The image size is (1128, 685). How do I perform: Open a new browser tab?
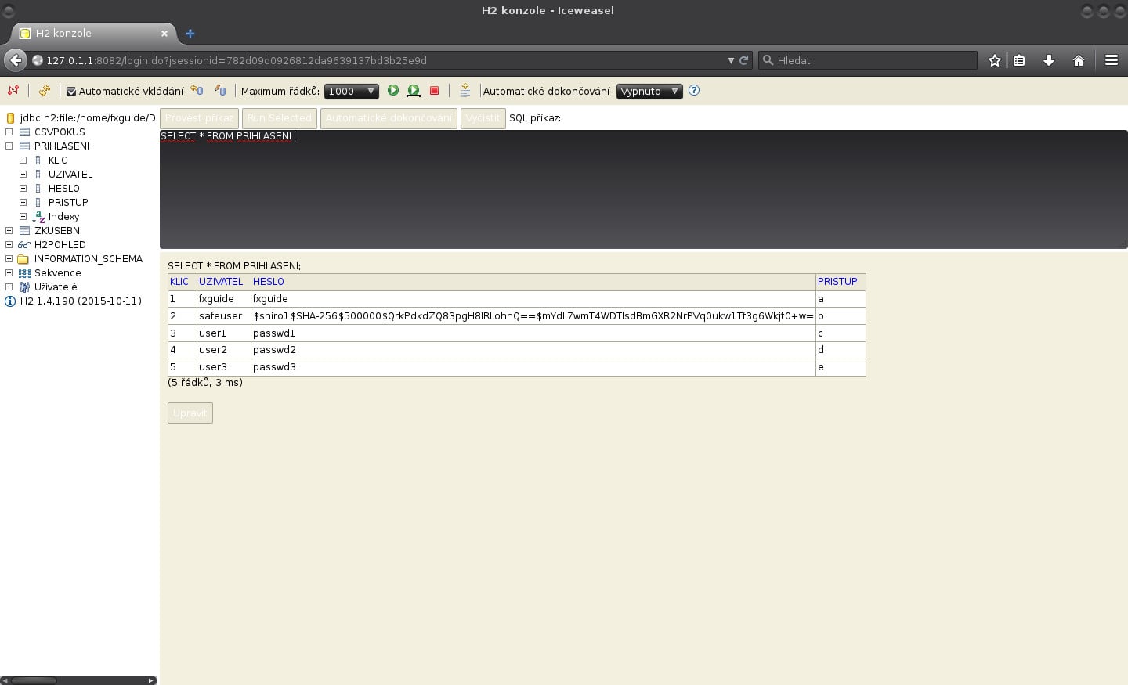pyautogui.click(x=190, y=34)
